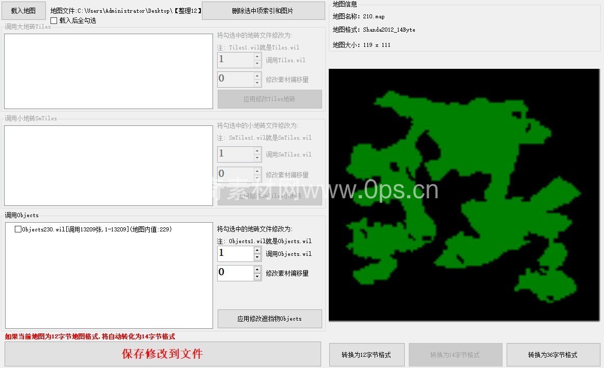This screenshot has width=604, height=368.
Task: Click 保存修改到文件 save button
Action: (x=163, y=354)
